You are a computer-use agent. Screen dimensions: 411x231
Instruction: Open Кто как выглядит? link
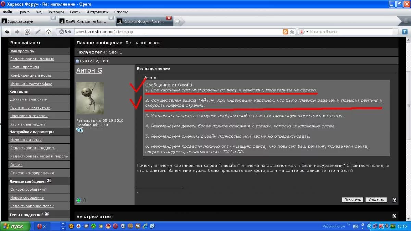click(28, 124)
